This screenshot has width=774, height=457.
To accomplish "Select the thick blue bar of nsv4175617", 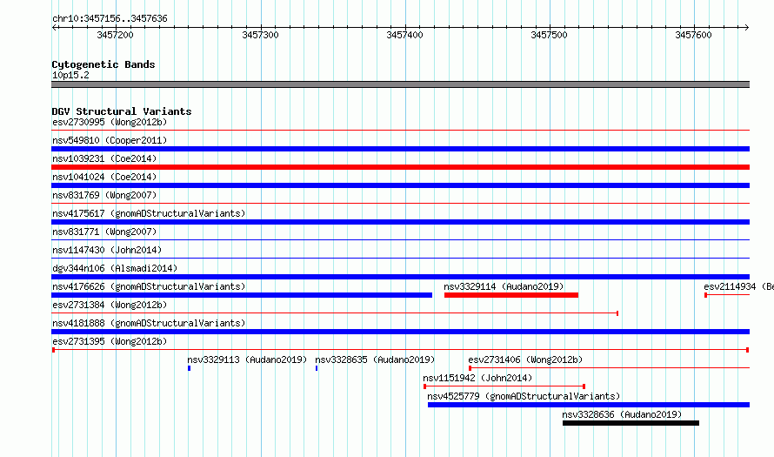I will coord(400,222).
